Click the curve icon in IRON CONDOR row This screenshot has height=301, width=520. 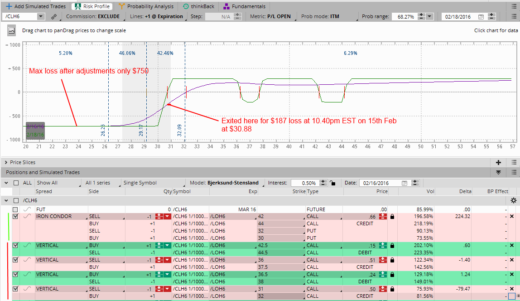[27, 216]
